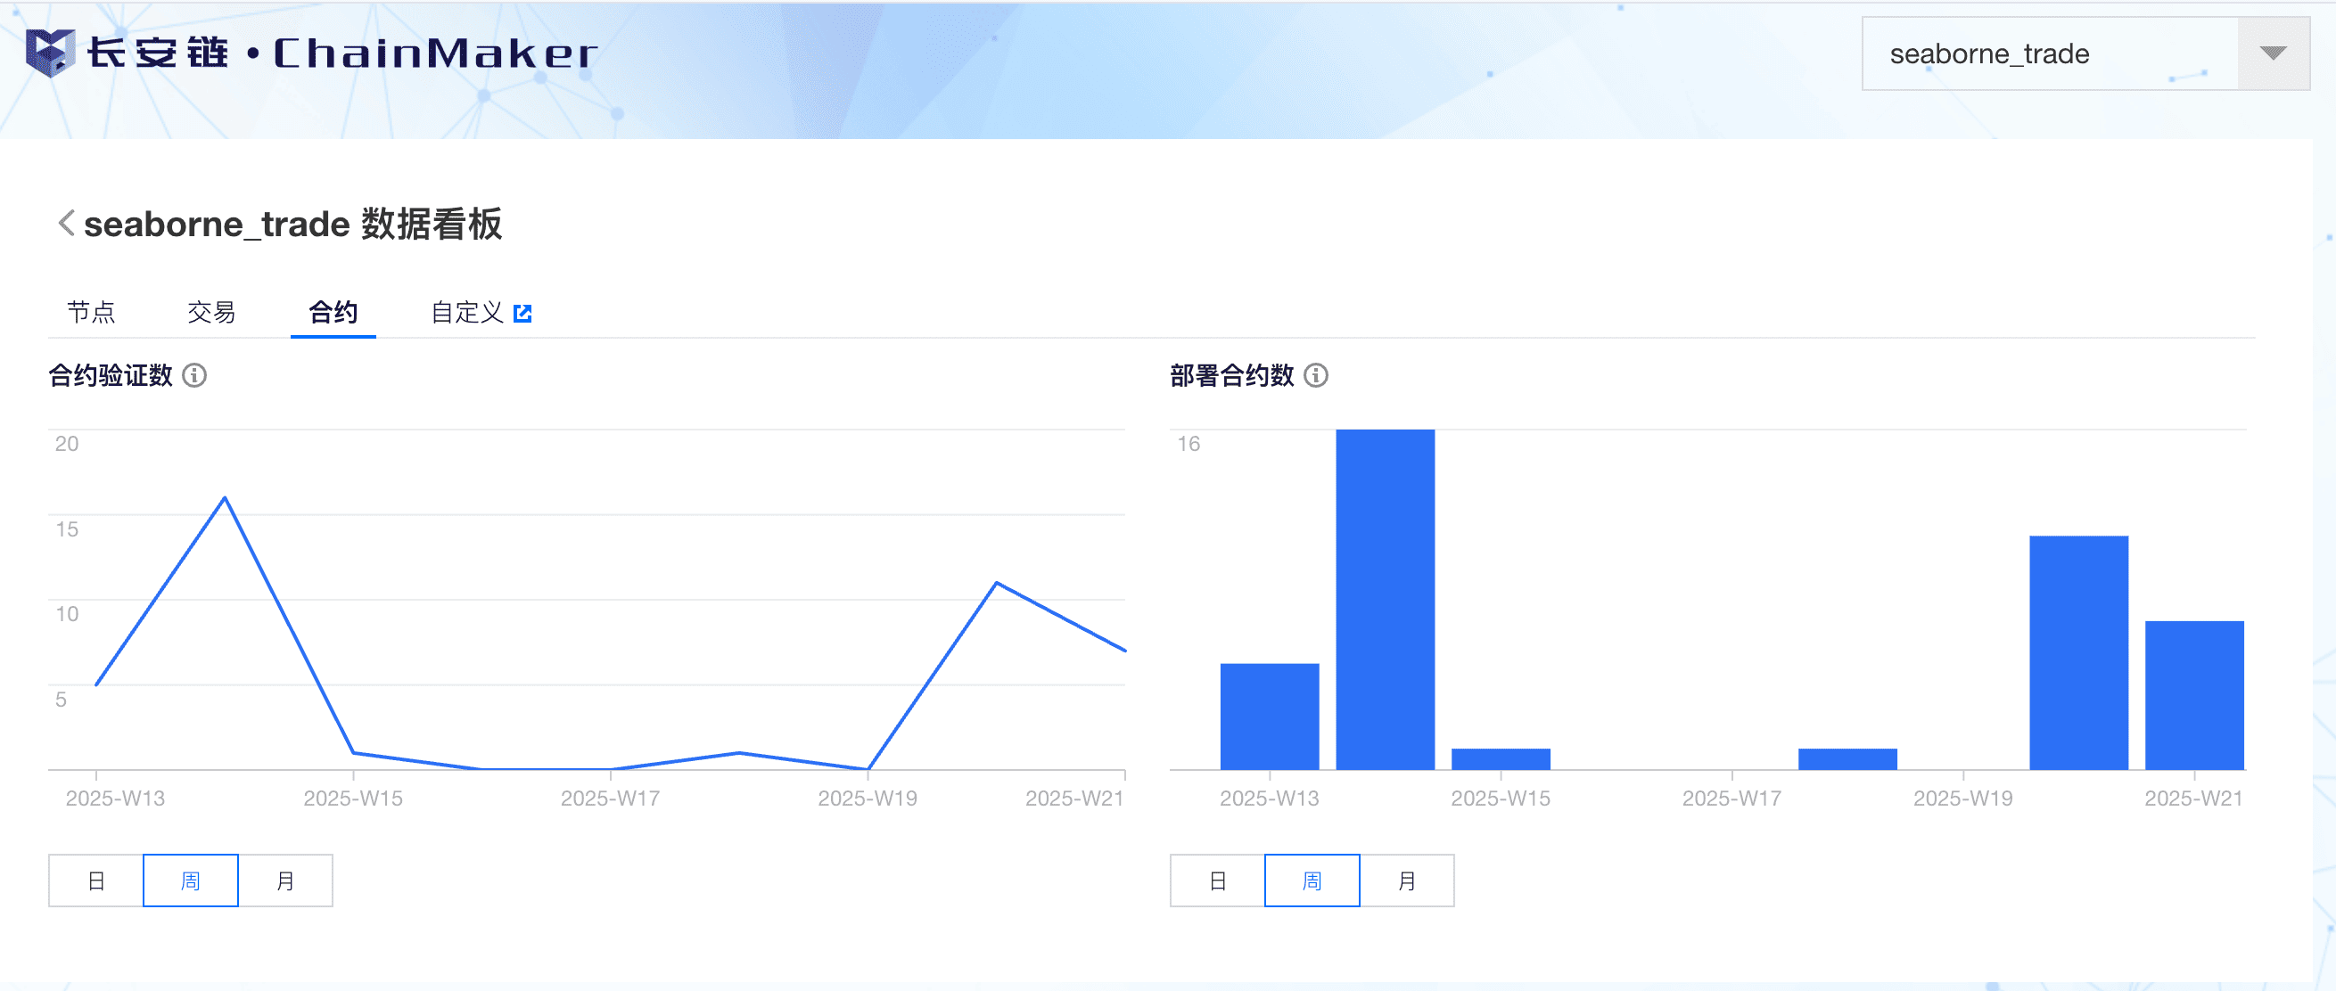The image size is (2336, 991).
Task: Select 周 granularity for deployed contracts chart
Action: [x=1312, y=880]
